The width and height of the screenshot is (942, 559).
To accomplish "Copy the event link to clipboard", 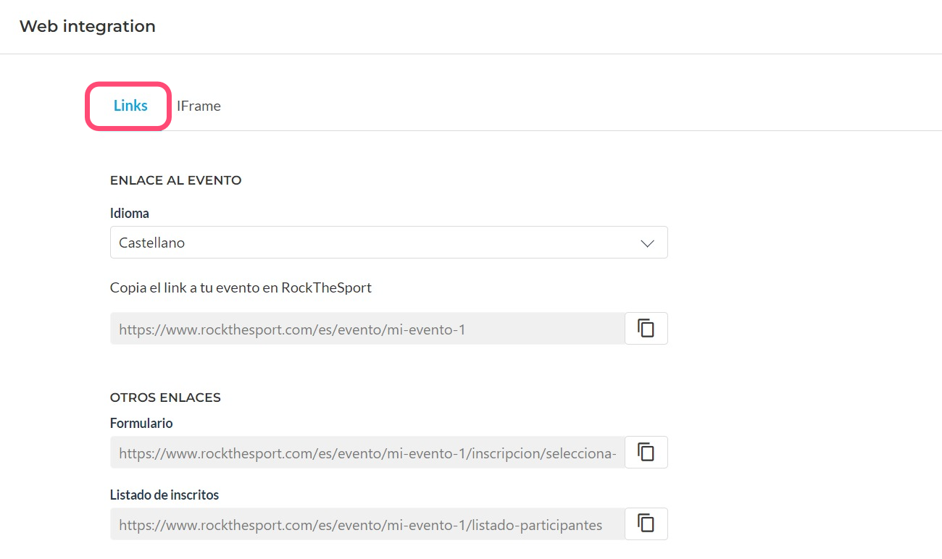I will [646, 328].
